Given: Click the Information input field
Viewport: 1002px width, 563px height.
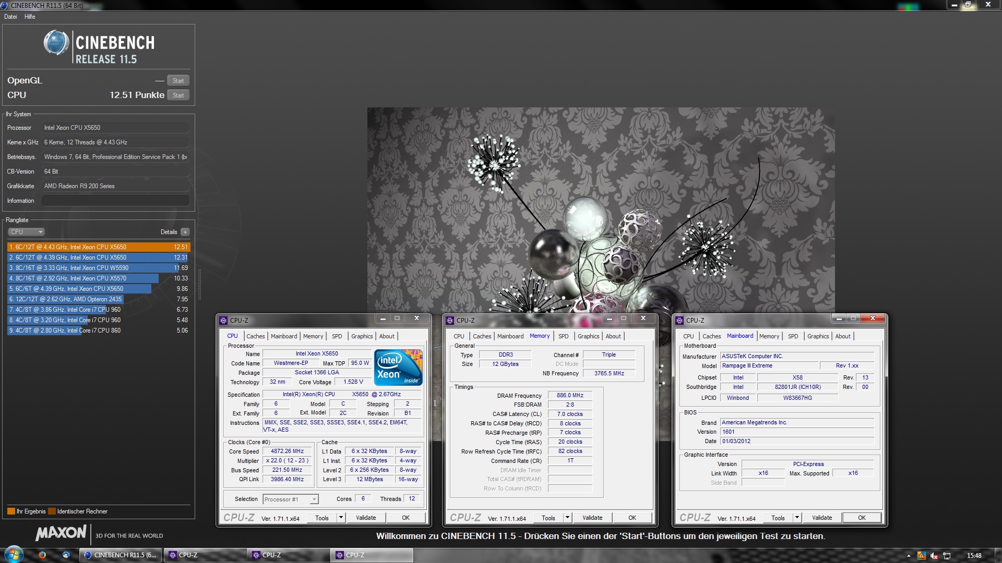Looking at the screenshot, I should [115, 201].
